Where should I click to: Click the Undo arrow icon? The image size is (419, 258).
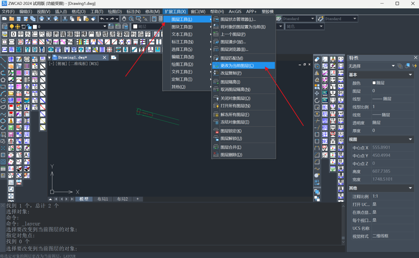click(102, 19)
